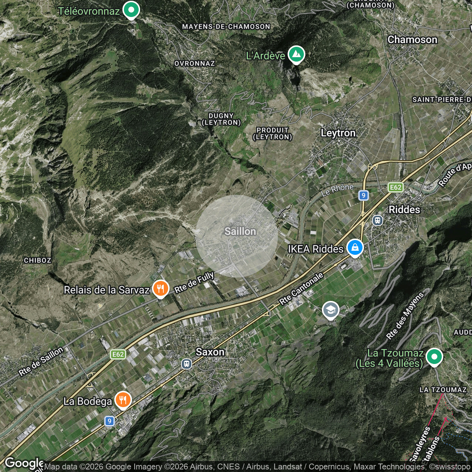
Task: Select the La Bodega restaurant marker
Action: point(123,400)
